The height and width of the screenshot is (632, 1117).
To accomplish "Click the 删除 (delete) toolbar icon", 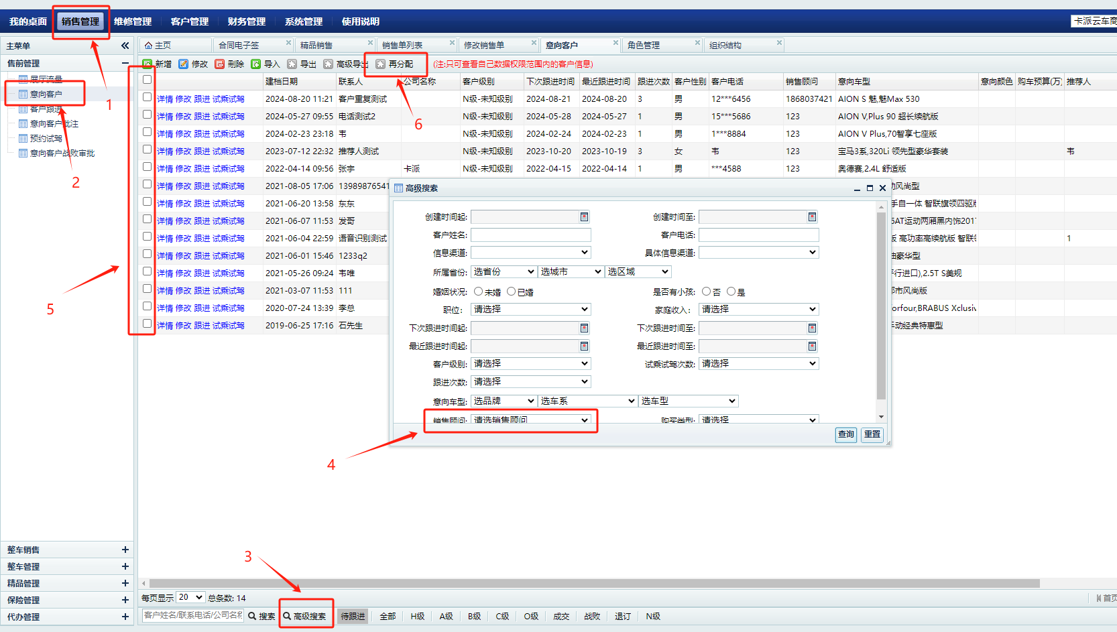I will coord(220,64).
